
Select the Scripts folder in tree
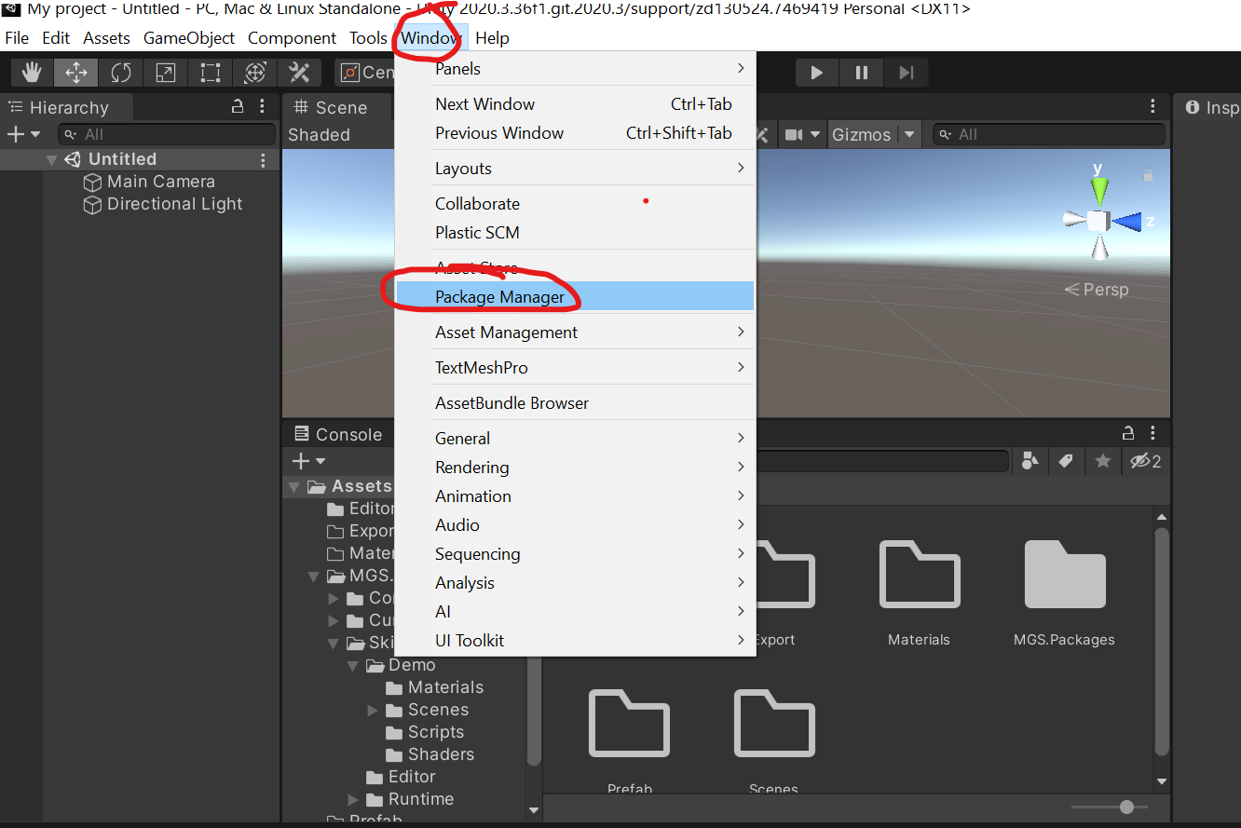(x=425, y=732)
